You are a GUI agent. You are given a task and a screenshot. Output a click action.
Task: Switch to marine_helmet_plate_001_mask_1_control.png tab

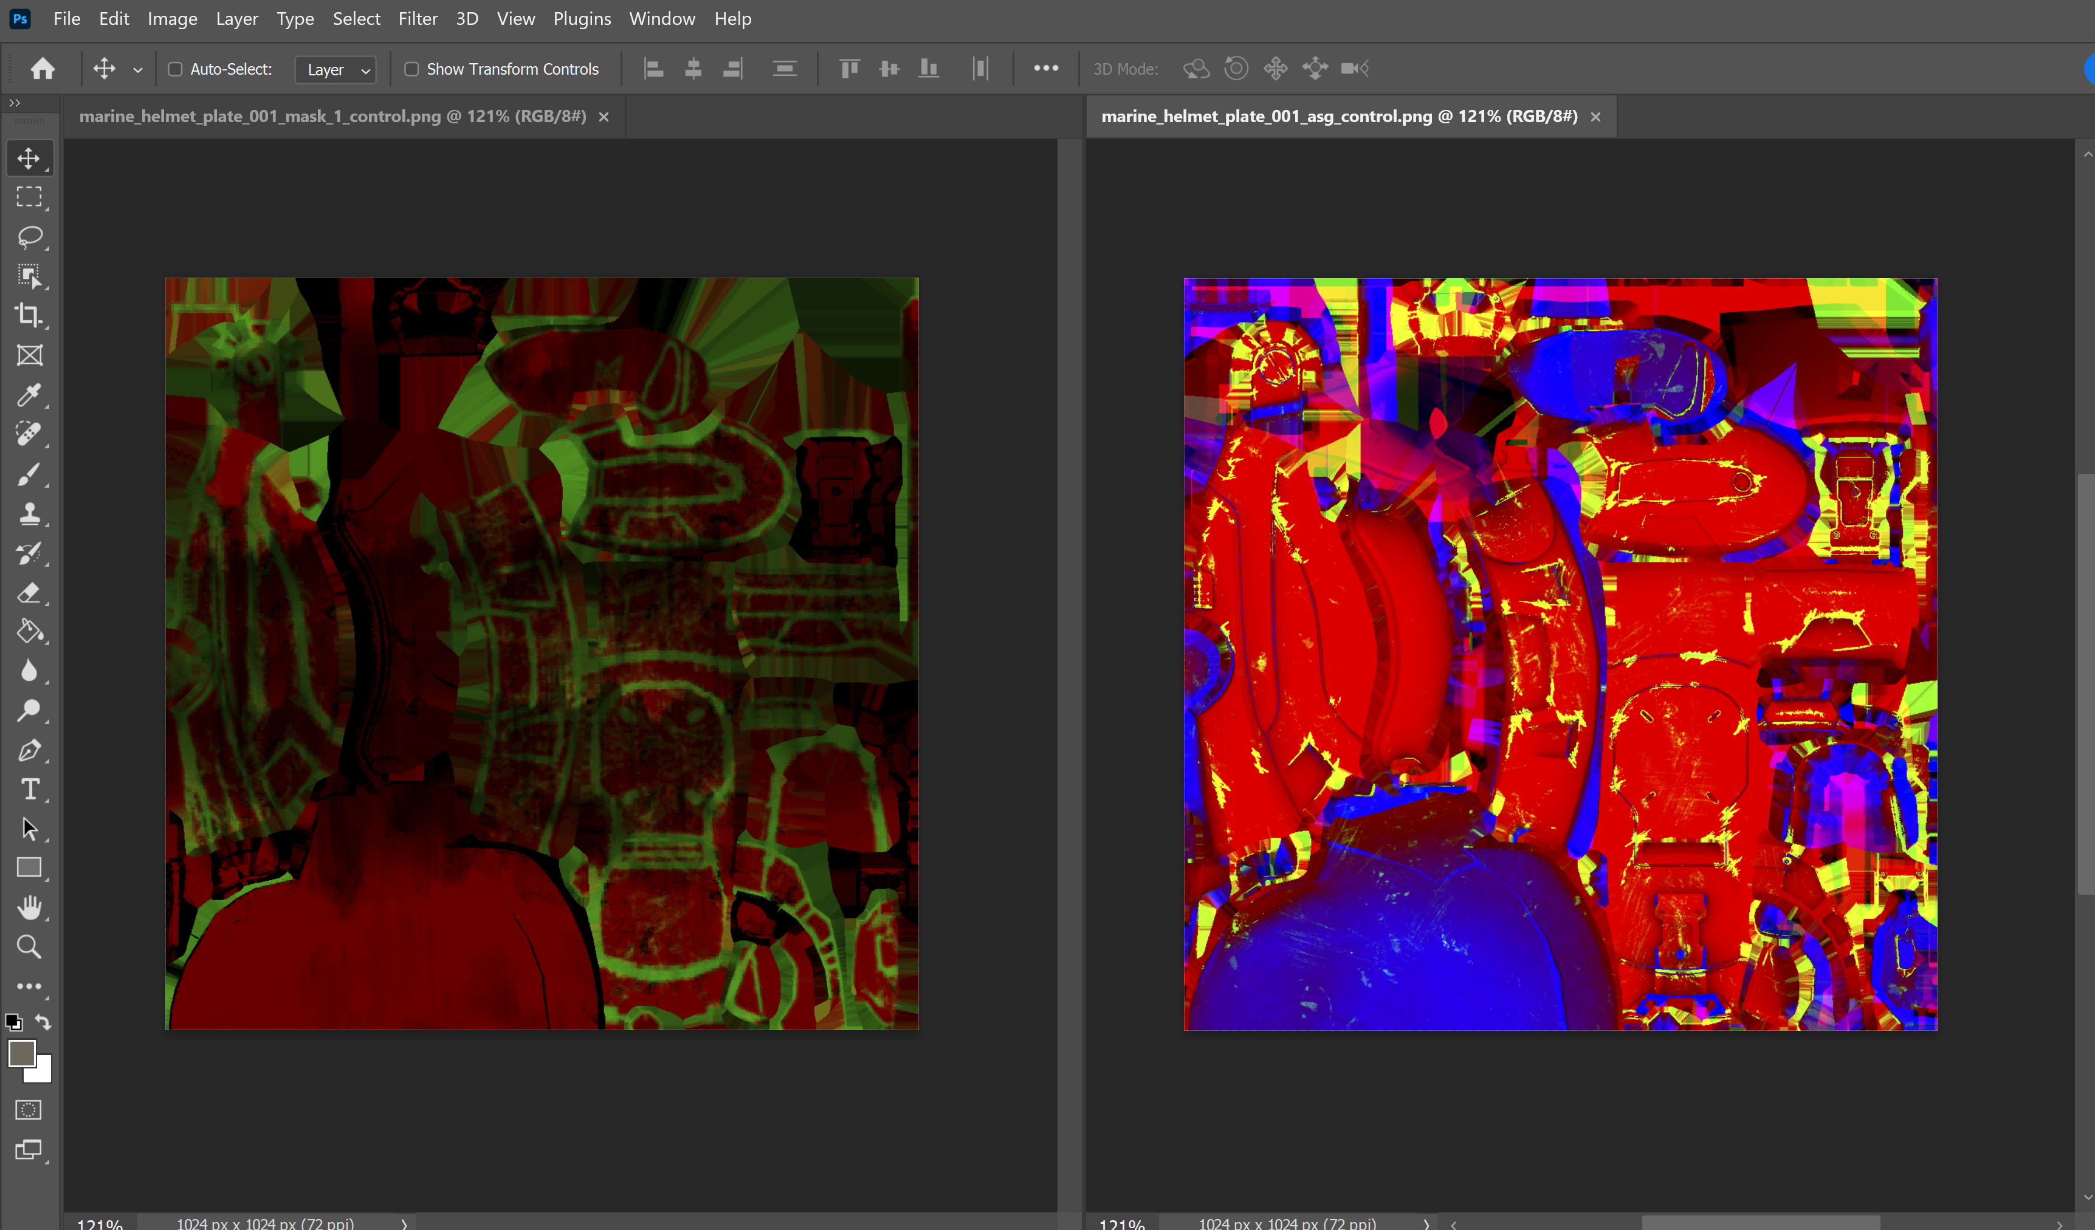coord(332,117)
